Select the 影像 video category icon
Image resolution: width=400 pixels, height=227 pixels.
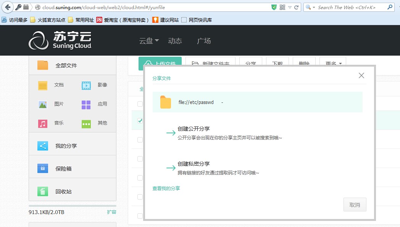[x=86, y=86]
